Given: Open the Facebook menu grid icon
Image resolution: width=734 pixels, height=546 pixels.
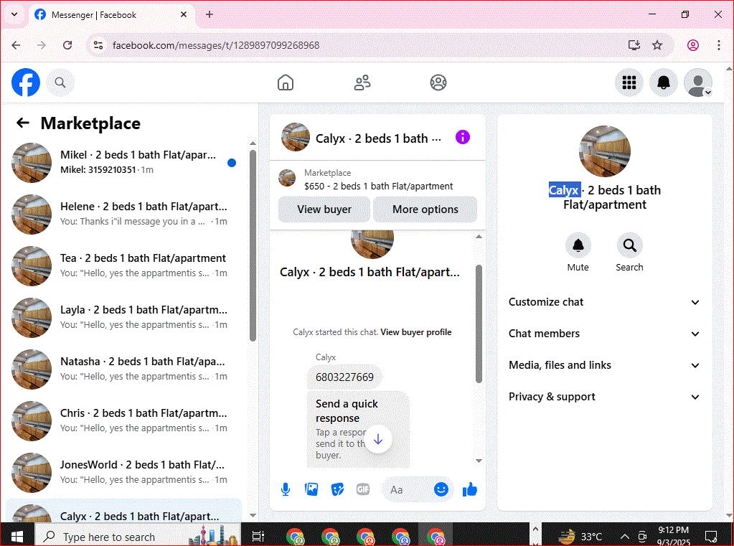Looking at the screenshot, I should (x=629, y=83).
